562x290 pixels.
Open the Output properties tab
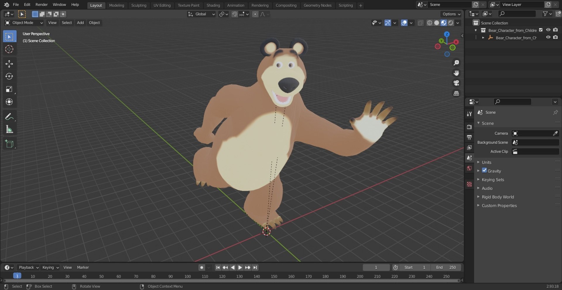coord(470,137)
